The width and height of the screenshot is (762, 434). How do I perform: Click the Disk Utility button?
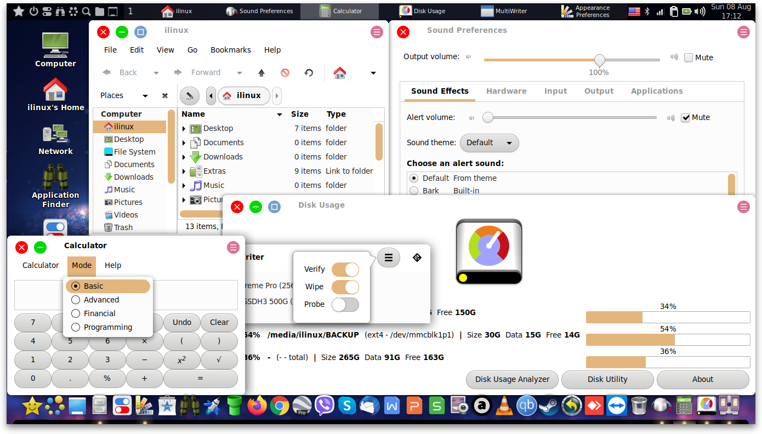(607, 379)
